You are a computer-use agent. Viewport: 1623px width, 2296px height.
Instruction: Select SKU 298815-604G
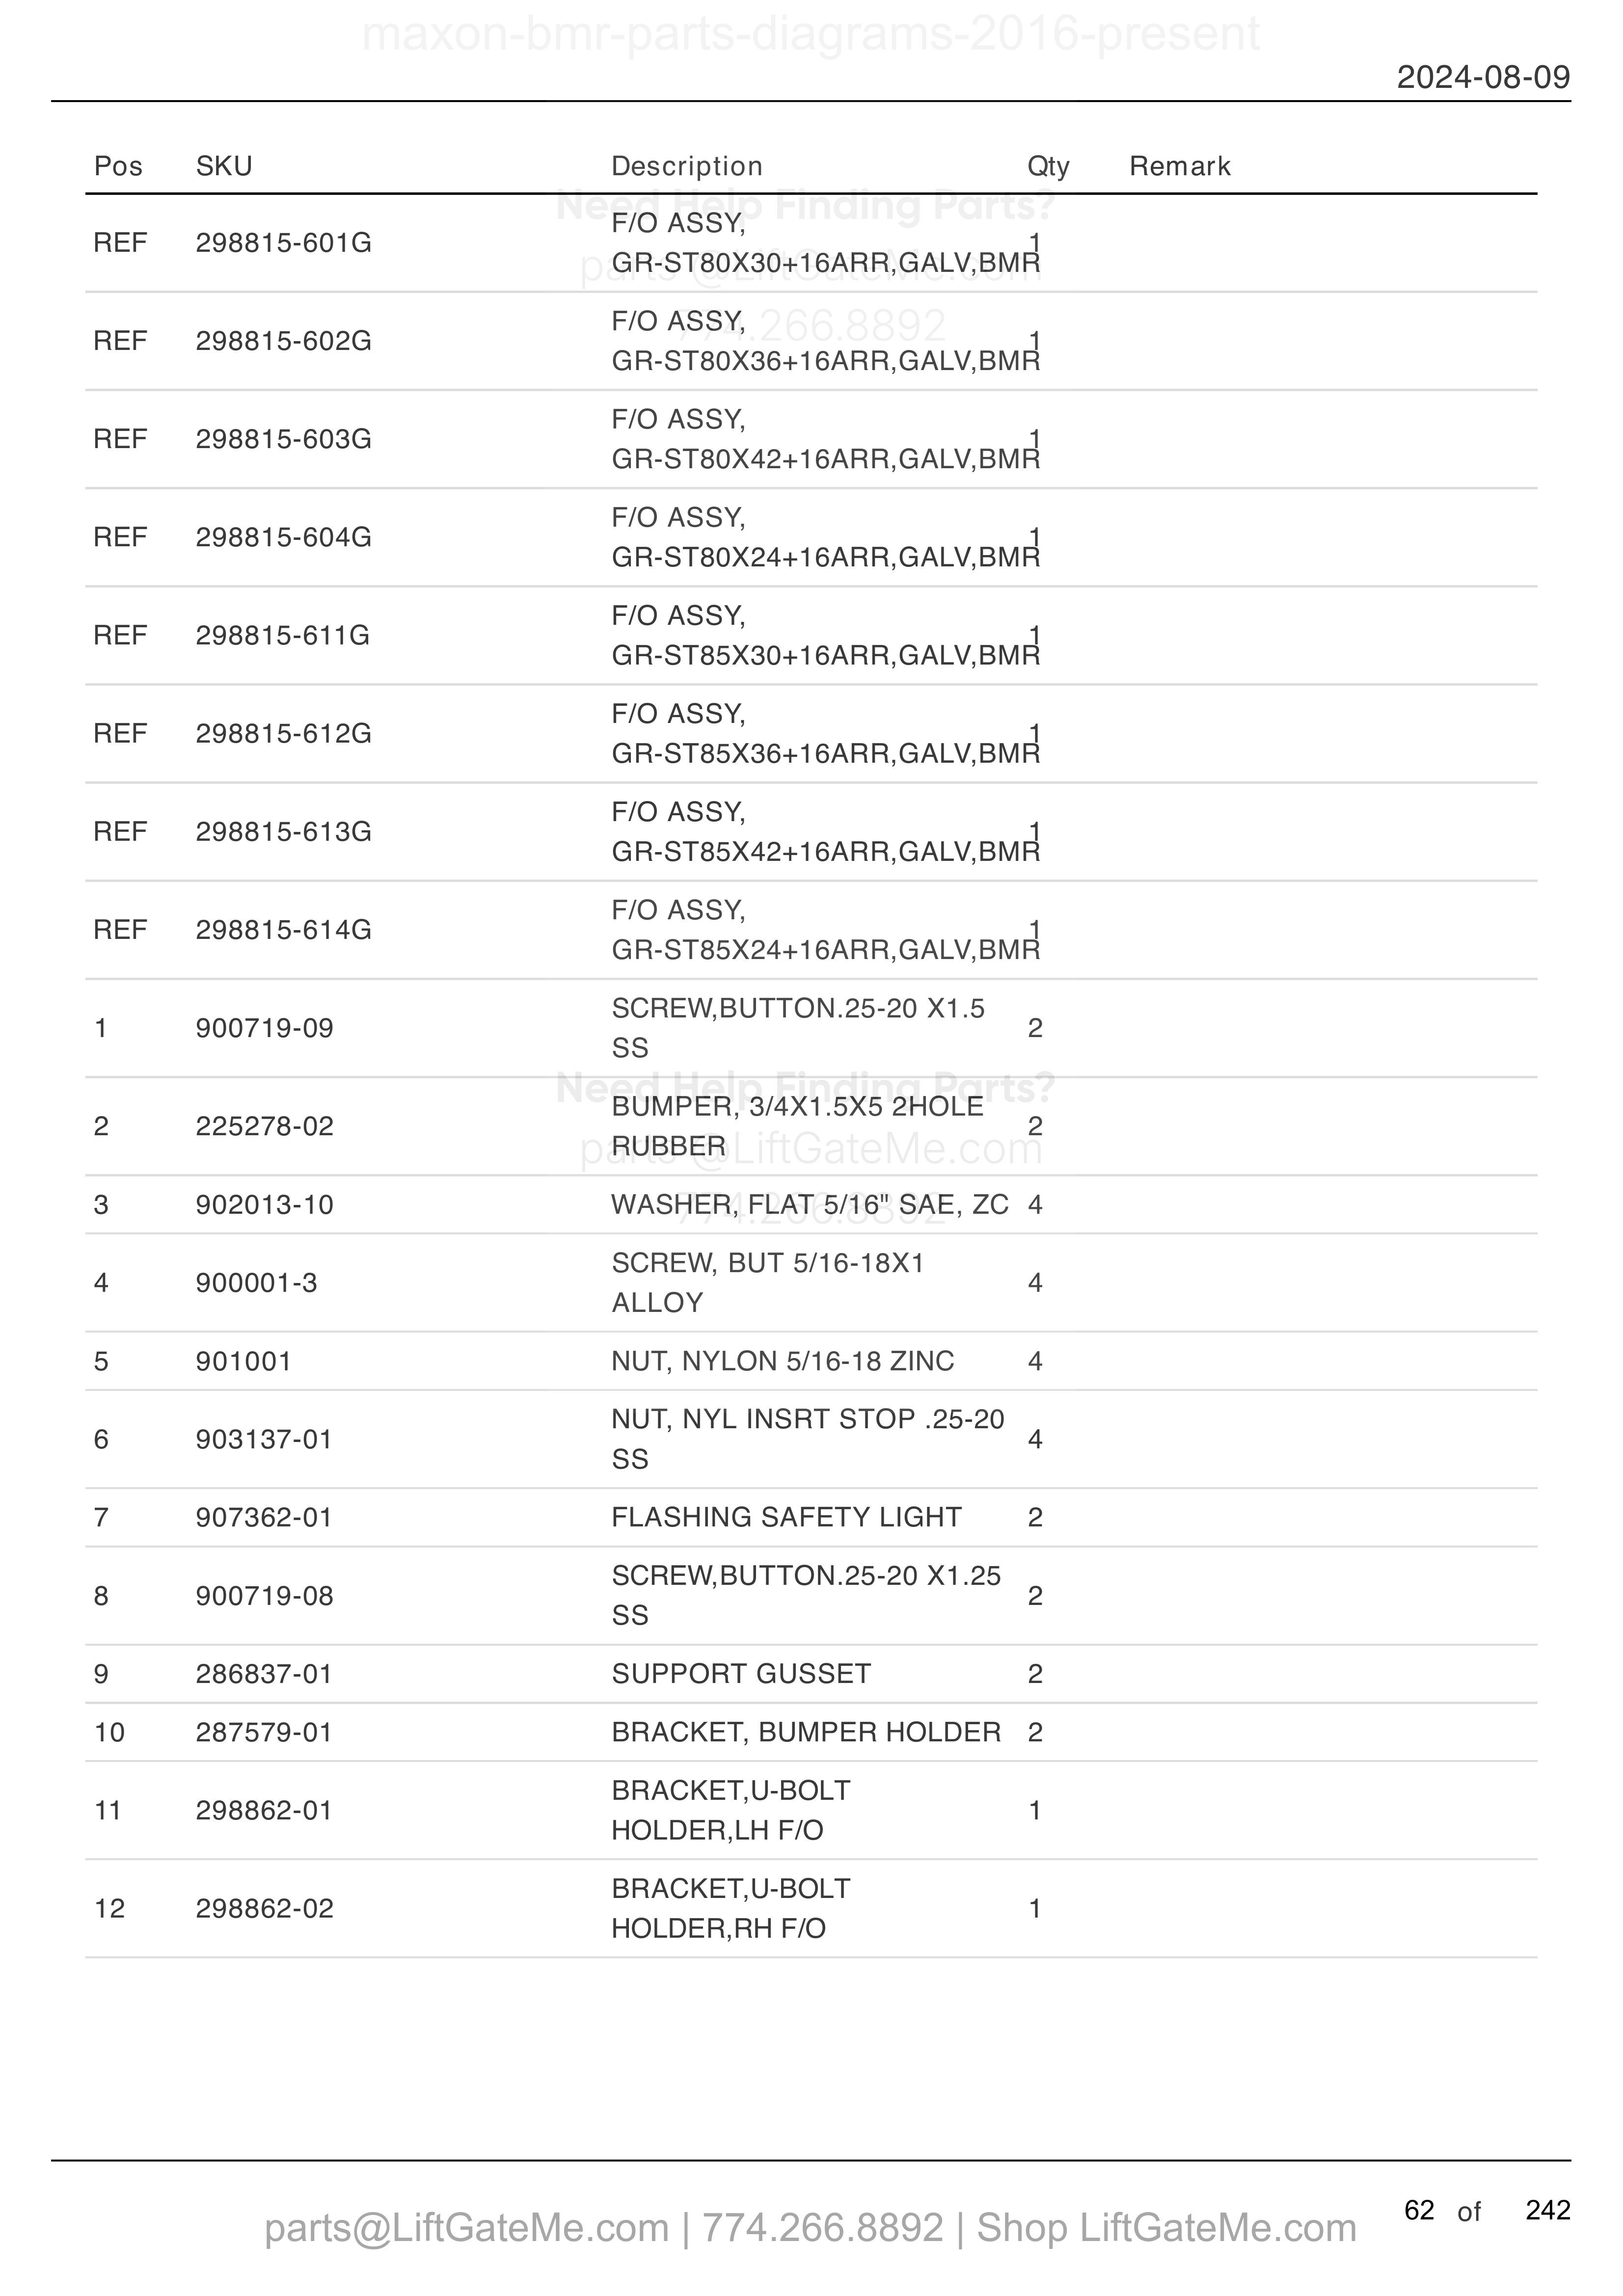click(284, 538)
